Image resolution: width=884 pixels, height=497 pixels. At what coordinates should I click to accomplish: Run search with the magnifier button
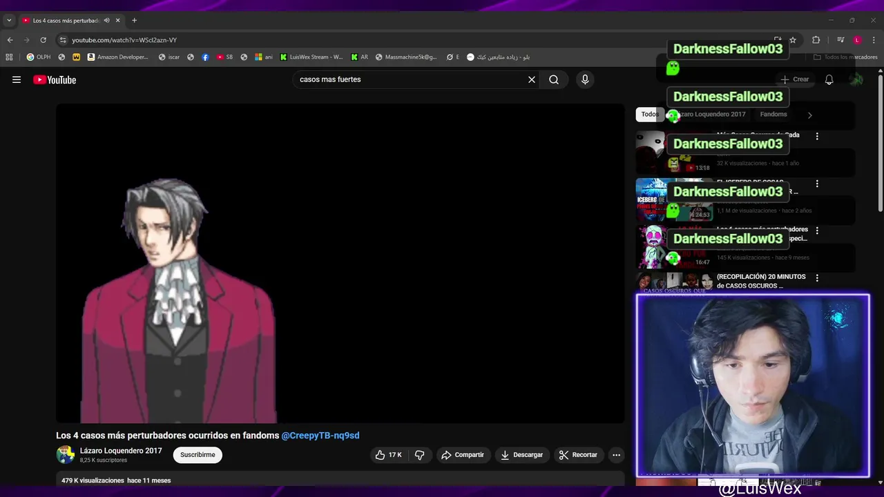coord(554,79)
